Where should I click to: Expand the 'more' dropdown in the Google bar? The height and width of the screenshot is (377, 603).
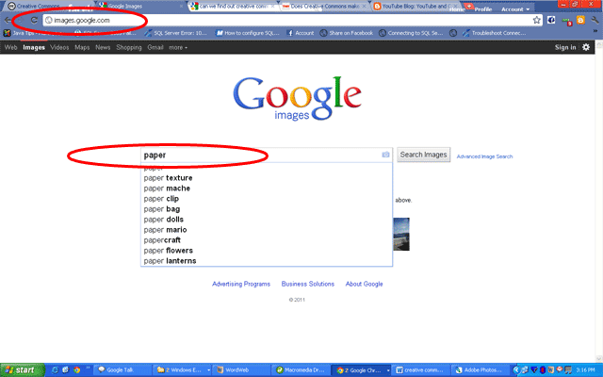pyautogui.click(x=178, y=47)
